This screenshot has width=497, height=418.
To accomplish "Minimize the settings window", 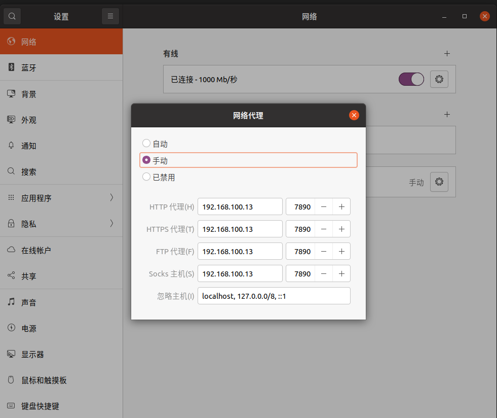I will point(444,16).
